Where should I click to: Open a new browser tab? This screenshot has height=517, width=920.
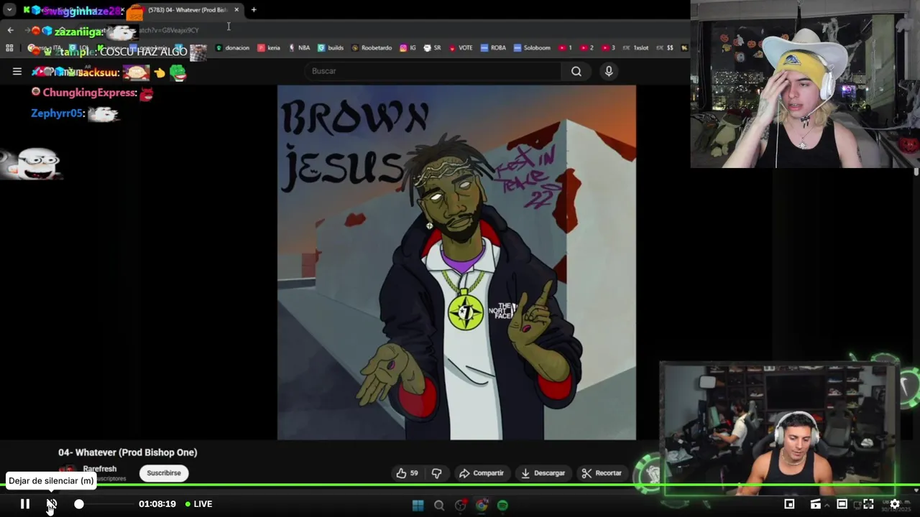(x=254, y=10)
